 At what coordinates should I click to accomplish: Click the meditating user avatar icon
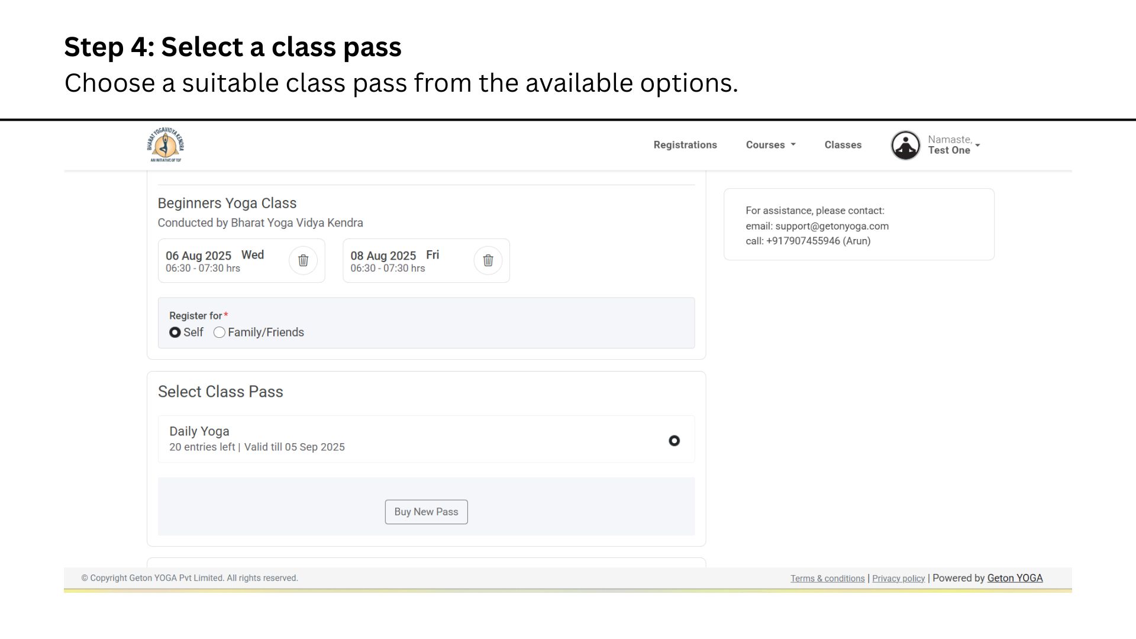tap(905, 145)
